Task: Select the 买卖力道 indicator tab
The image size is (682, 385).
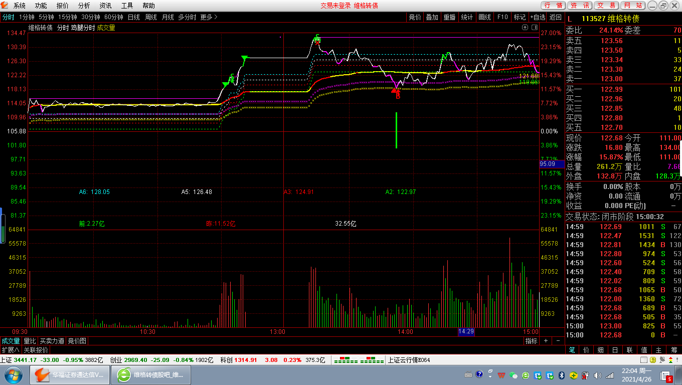Action: (52, 341)
